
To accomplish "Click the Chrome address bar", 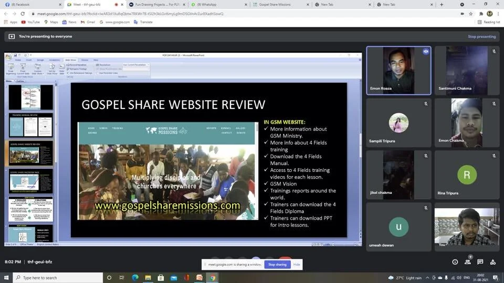I will pos(244,14).
